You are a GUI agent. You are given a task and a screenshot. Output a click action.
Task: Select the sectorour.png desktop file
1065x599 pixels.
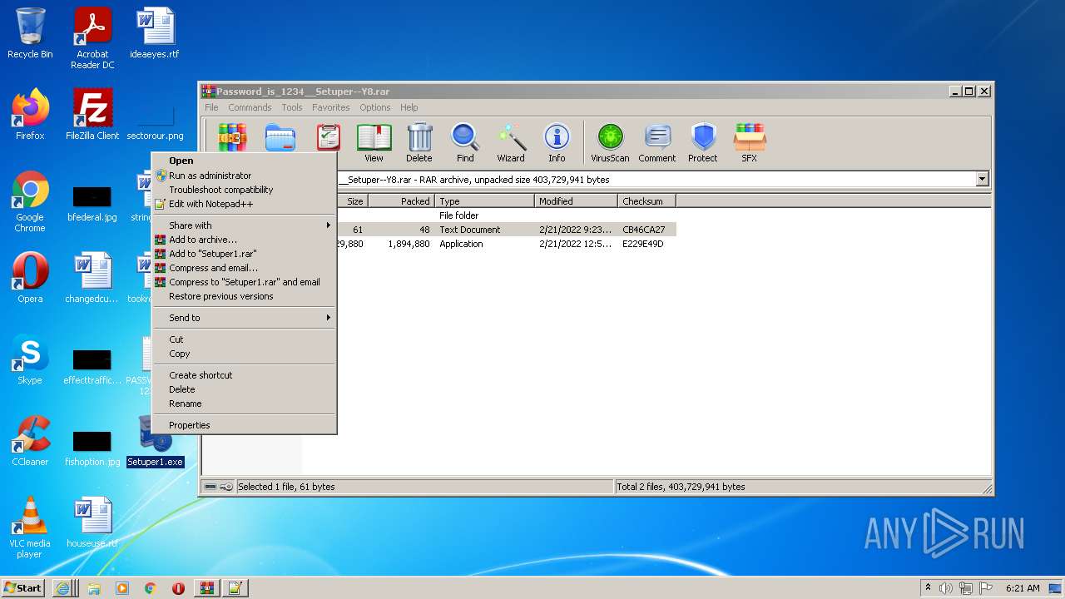pyautogui.click(x=155, y=122)
